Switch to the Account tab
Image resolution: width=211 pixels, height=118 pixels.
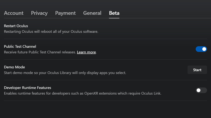[x=14, y=13]
